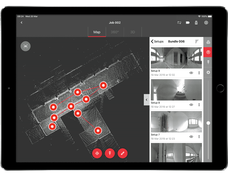Open the Setup 8 panorama thumbnail

click(x=176, y=90)
